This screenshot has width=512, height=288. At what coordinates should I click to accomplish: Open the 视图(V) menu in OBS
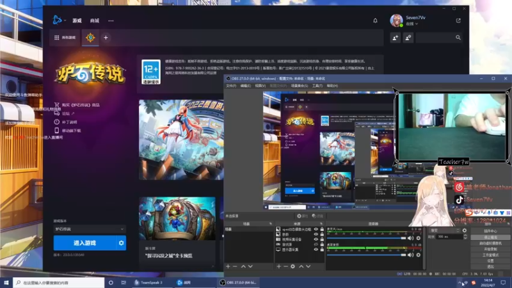[x=260, y=86]
